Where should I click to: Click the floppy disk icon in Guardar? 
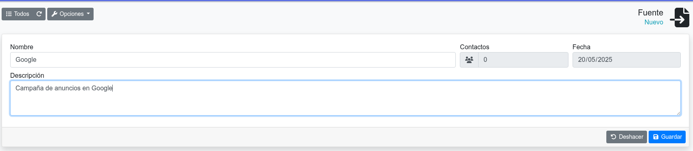[x=656, y=137]
